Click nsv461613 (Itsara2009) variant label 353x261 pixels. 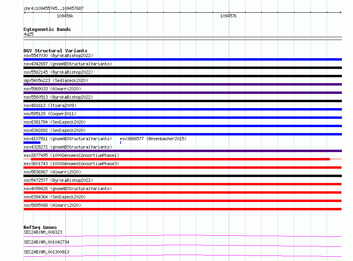click(50, 105)
